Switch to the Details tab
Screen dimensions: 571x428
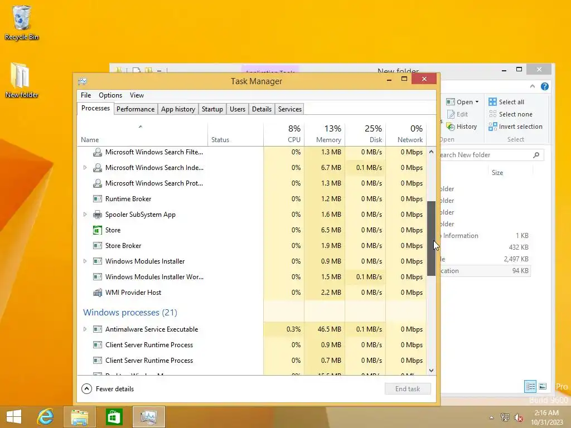coord(262,109)
